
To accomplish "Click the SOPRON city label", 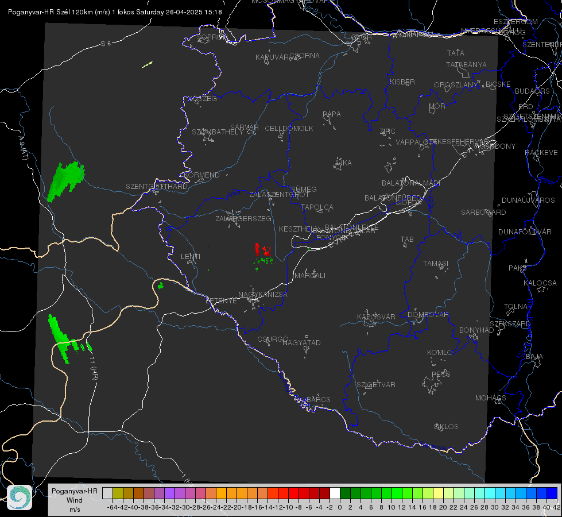I will coord(212,37).
